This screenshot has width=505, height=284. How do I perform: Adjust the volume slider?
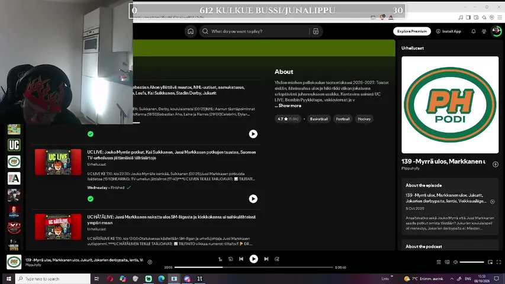(x=472, y=262)
